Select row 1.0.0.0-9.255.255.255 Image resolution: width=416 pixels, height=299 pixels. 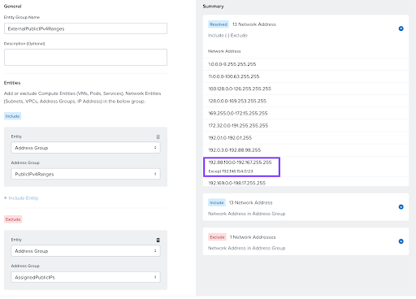tap(305, 64)
